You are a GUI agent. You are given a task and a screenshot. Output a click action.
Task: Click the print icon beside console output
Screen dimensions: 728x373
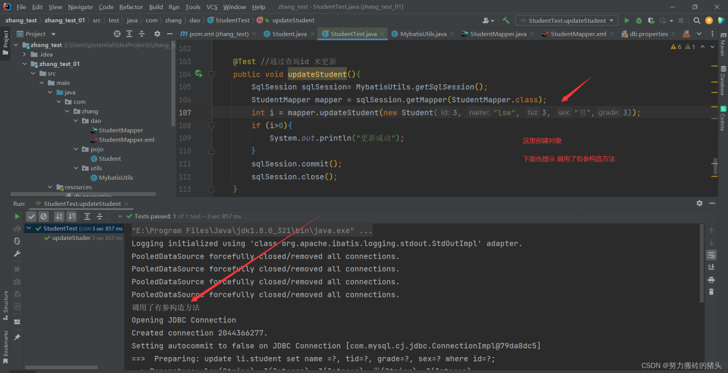[x=711, y=280]
